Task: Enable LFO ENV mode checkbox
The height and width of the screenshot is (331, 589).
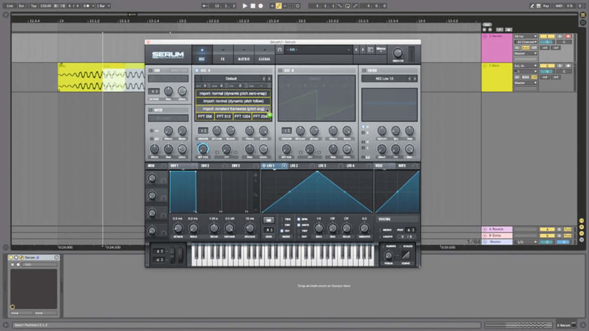Action: click(x=282, y=225)
